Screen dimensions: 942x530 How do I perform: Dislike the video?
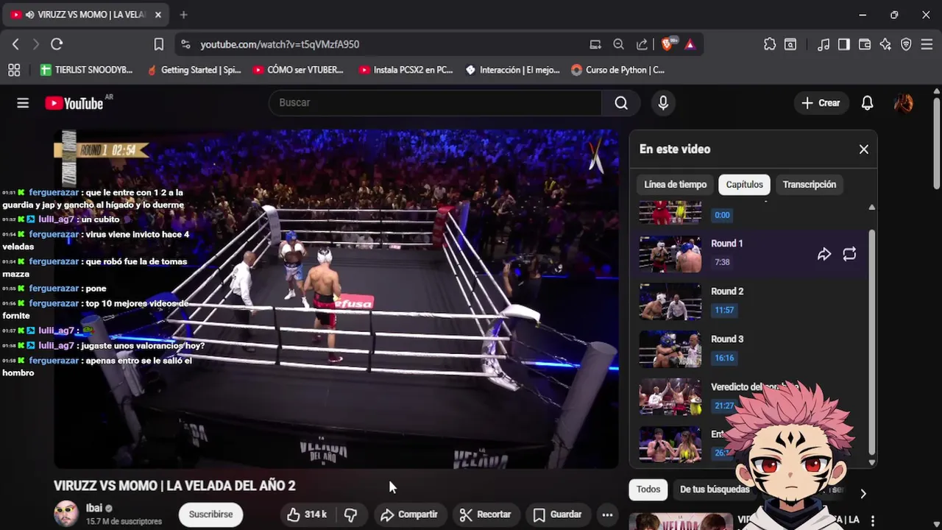(x=351, y=515)
